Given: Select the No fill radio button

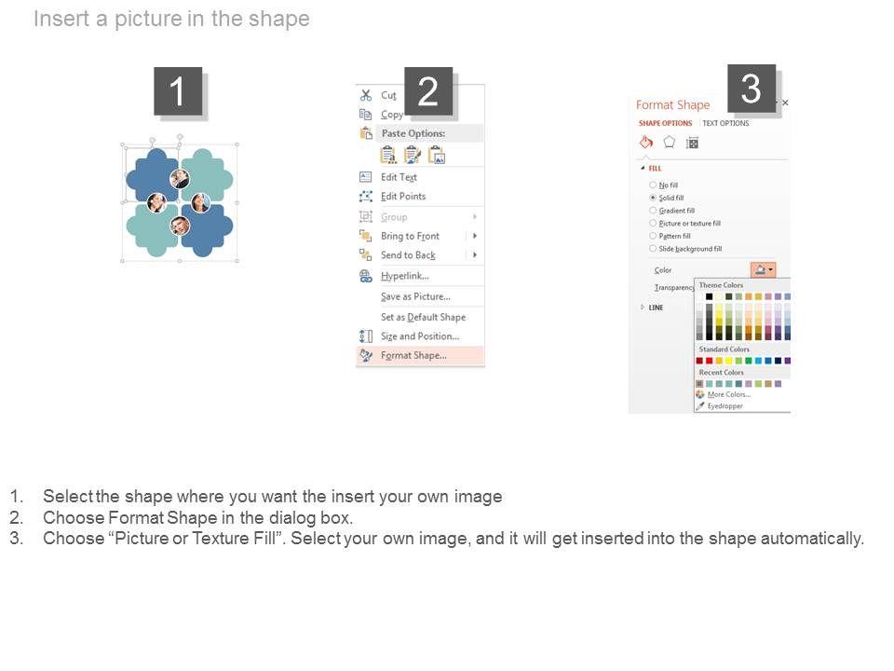Looking at the screenshot, I should [653, 185].
